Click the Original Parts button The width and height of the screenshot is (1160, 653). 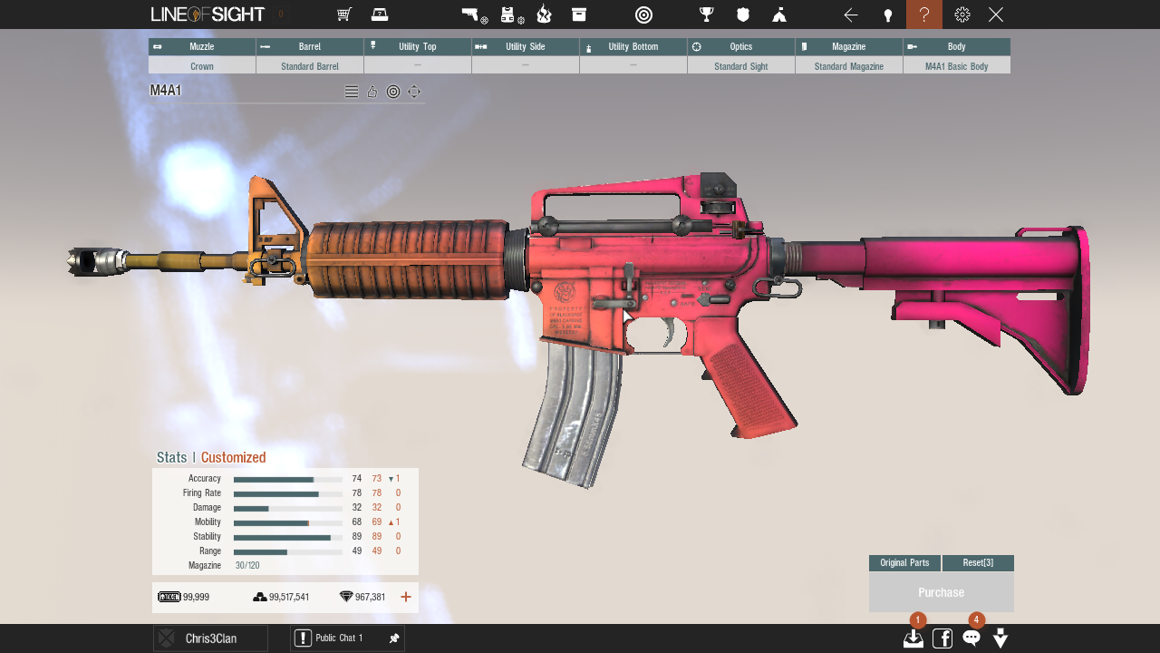pyautogui.click(x=904, y=563)
